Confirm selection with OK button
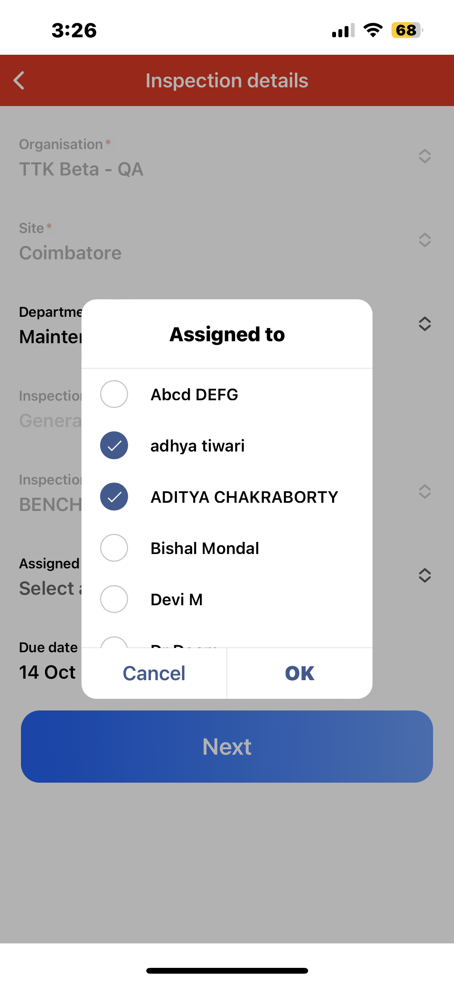Screen dimensions: 454x983 tap(300, 673)
